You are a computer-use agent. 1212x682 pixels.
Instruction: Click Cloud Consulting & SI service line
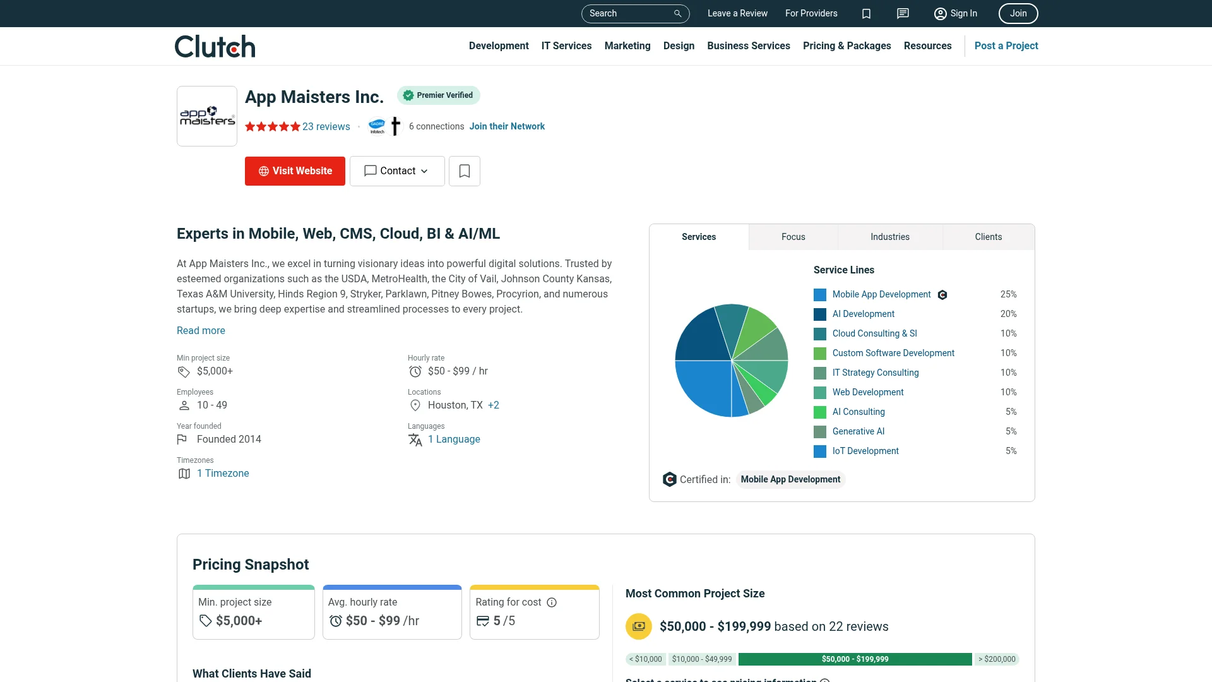(874, 334)
